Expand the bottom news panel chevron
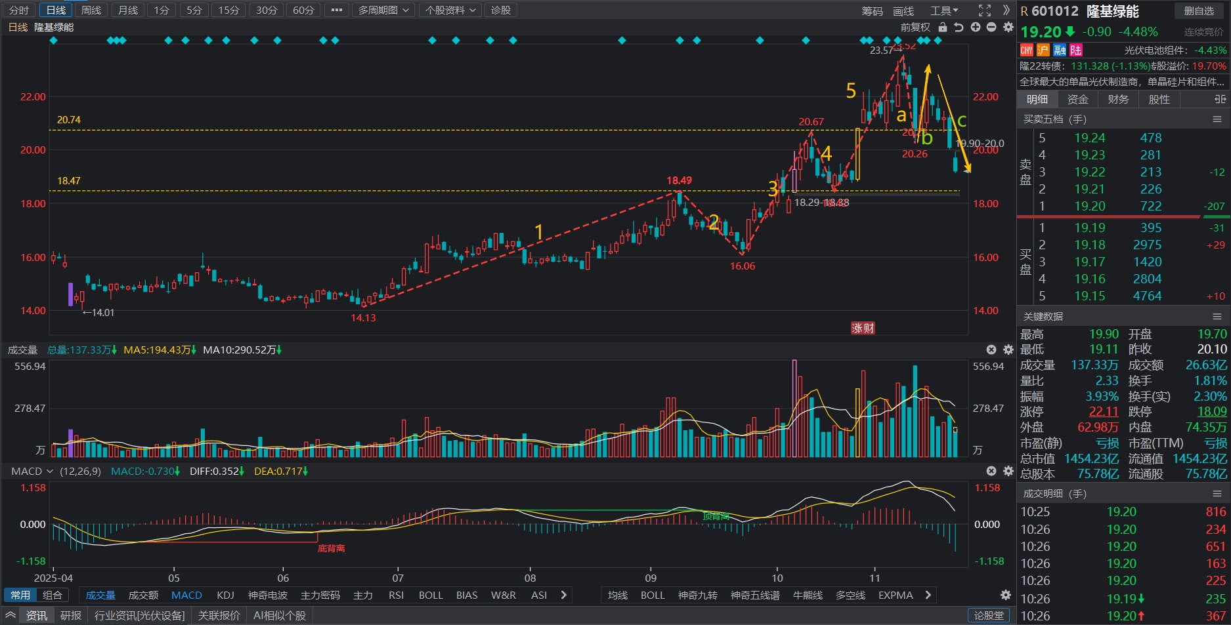1231x625 pixels. [x=11, y=615]
